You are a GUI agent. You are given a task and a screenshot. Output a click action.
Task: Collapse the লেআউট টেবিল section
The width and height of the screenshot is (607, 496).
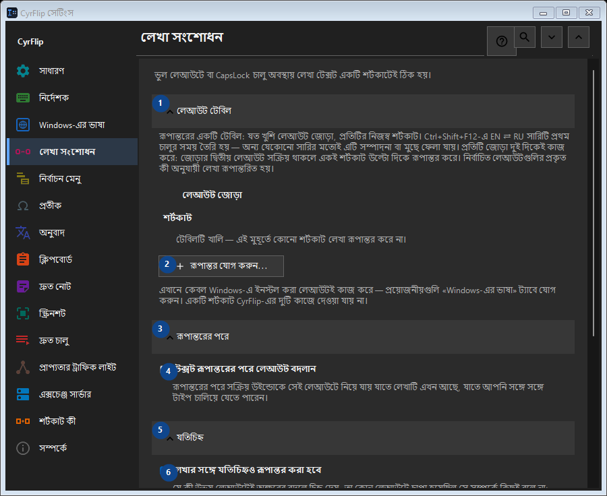coord(363,111)
